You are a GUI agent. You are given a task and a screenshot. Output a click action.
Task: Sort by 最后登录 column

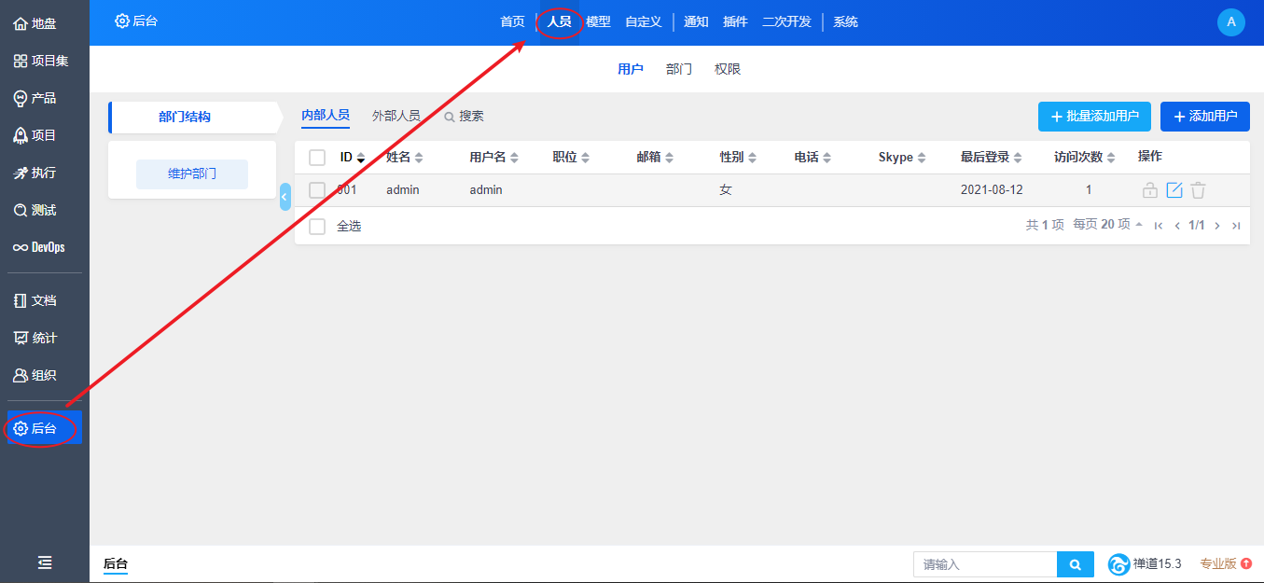pos(991,158)
